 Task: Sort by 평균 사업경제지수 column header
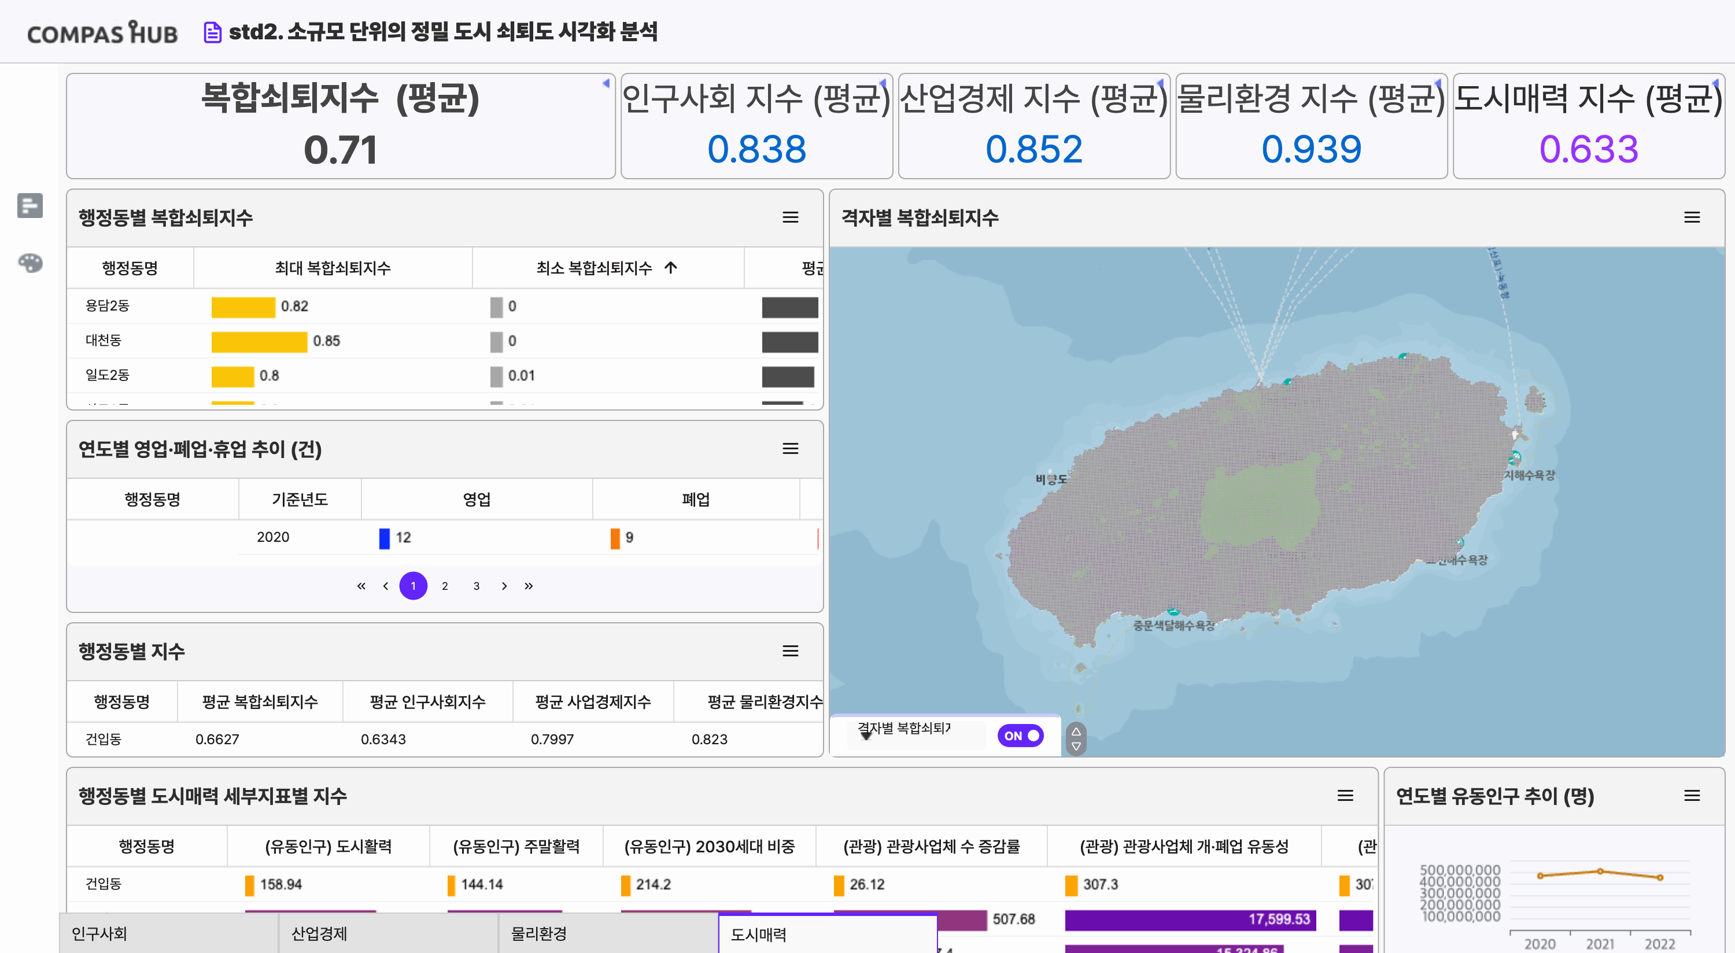pos(593,702)
